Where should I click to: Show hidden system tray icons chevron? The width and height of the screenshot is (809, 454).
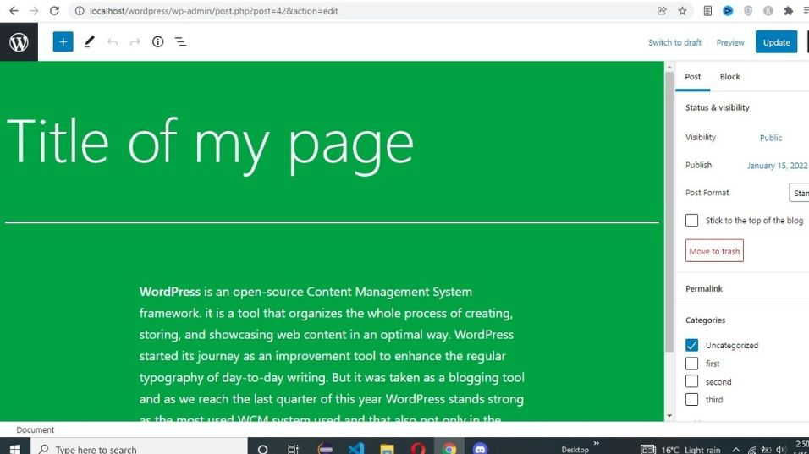(x=735, y=450)
